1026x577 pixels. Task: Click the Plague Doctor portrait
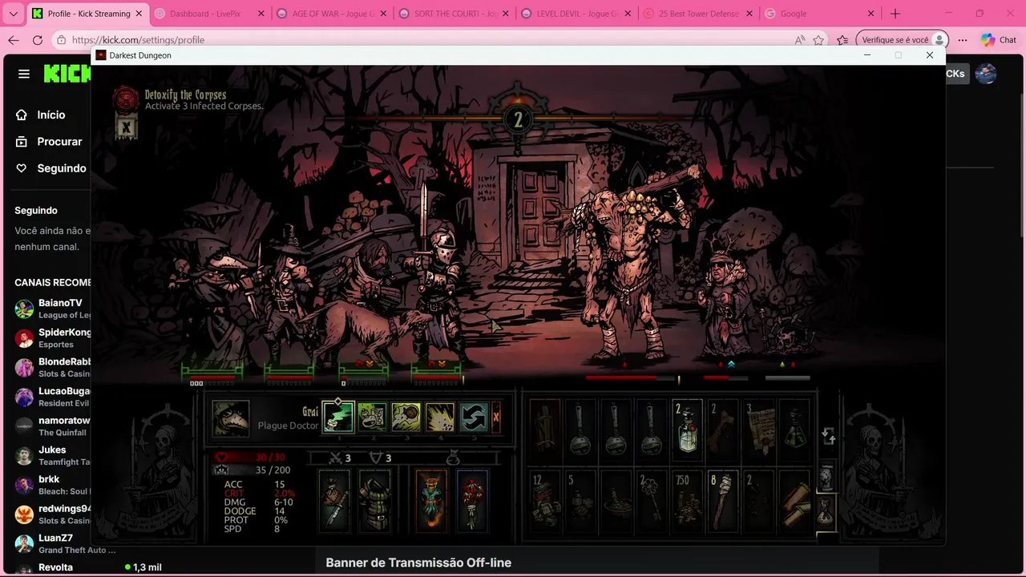[x=231, y=418]
